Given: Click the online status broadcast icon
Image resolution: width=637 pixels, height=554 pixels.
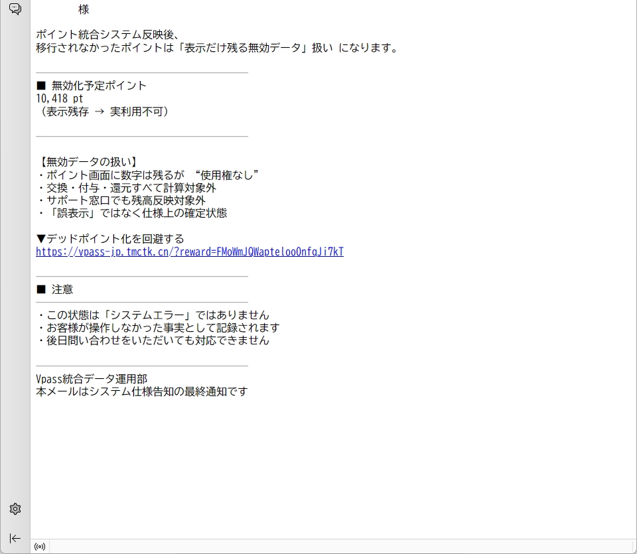Looking at the screenshot, I should (40, 547).
